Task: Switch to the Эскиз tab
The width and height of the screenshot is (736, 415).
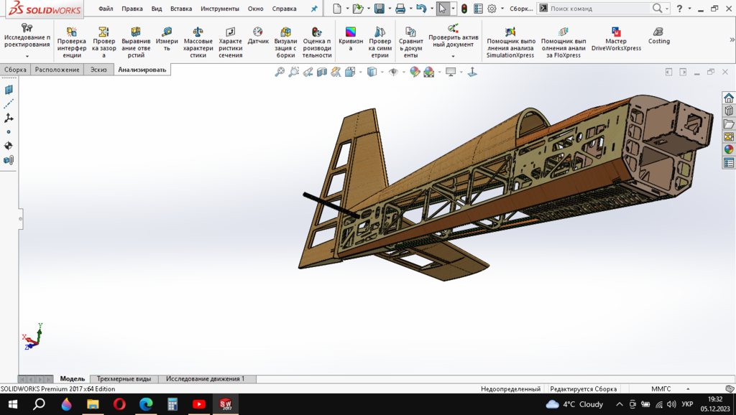Action: [x=97, y=70]
